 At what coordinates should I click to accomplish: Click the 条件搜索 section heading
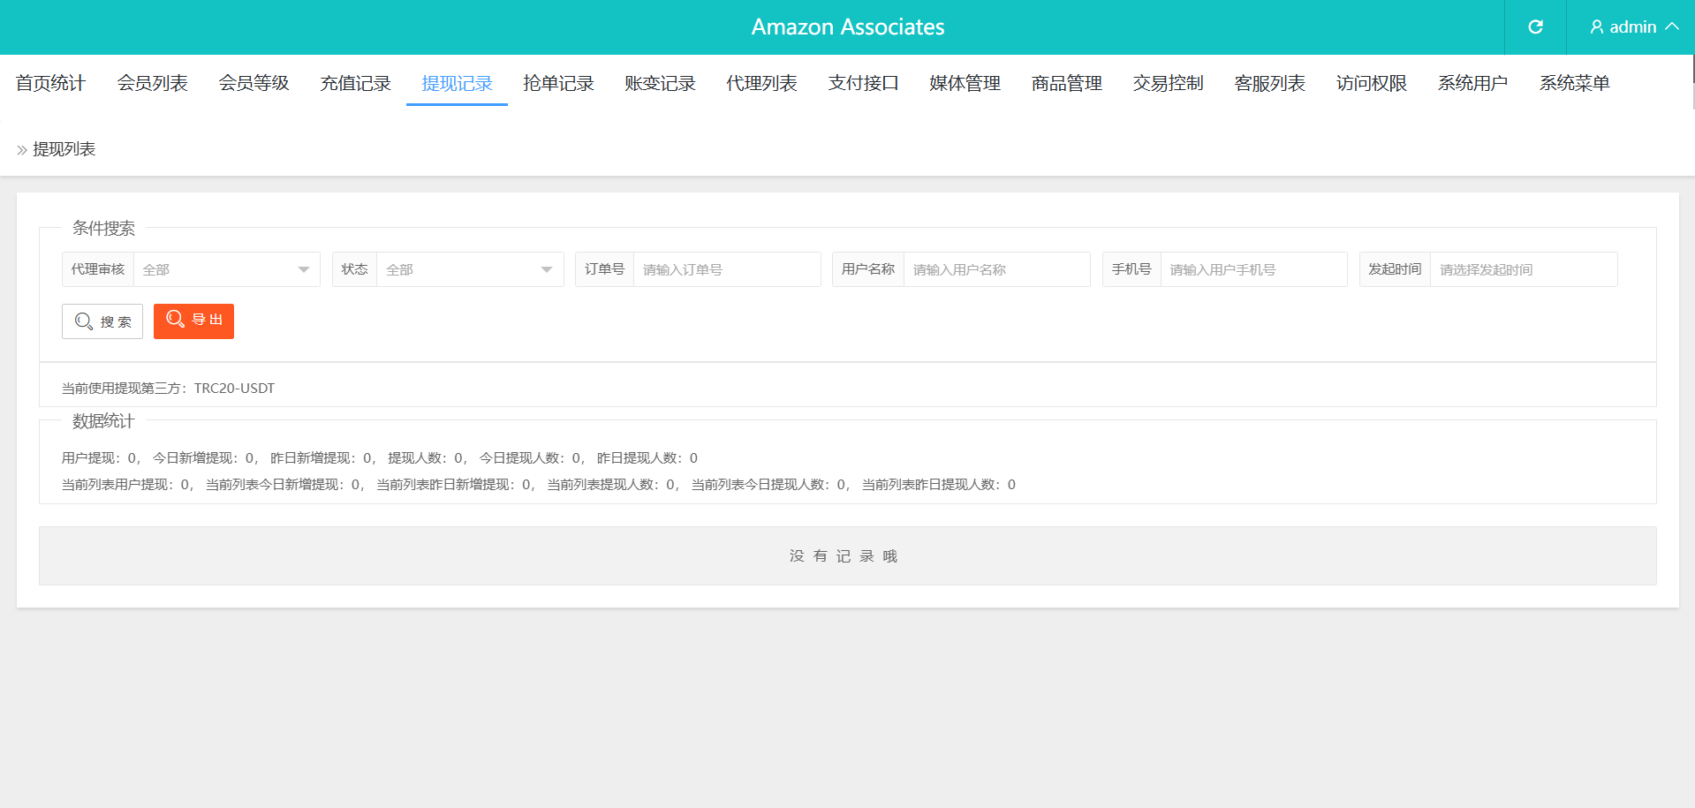click(x=103, y=228)
